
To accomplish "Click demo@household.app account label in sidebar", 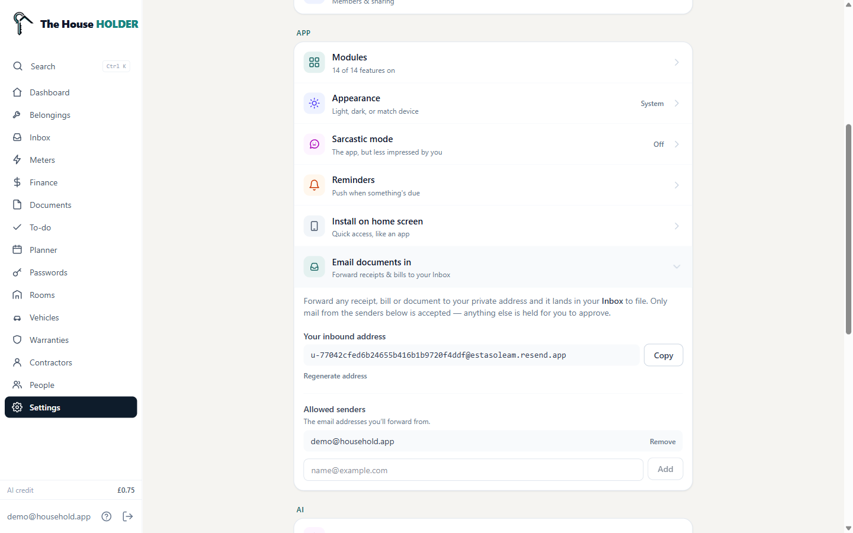I will [49, 516].
